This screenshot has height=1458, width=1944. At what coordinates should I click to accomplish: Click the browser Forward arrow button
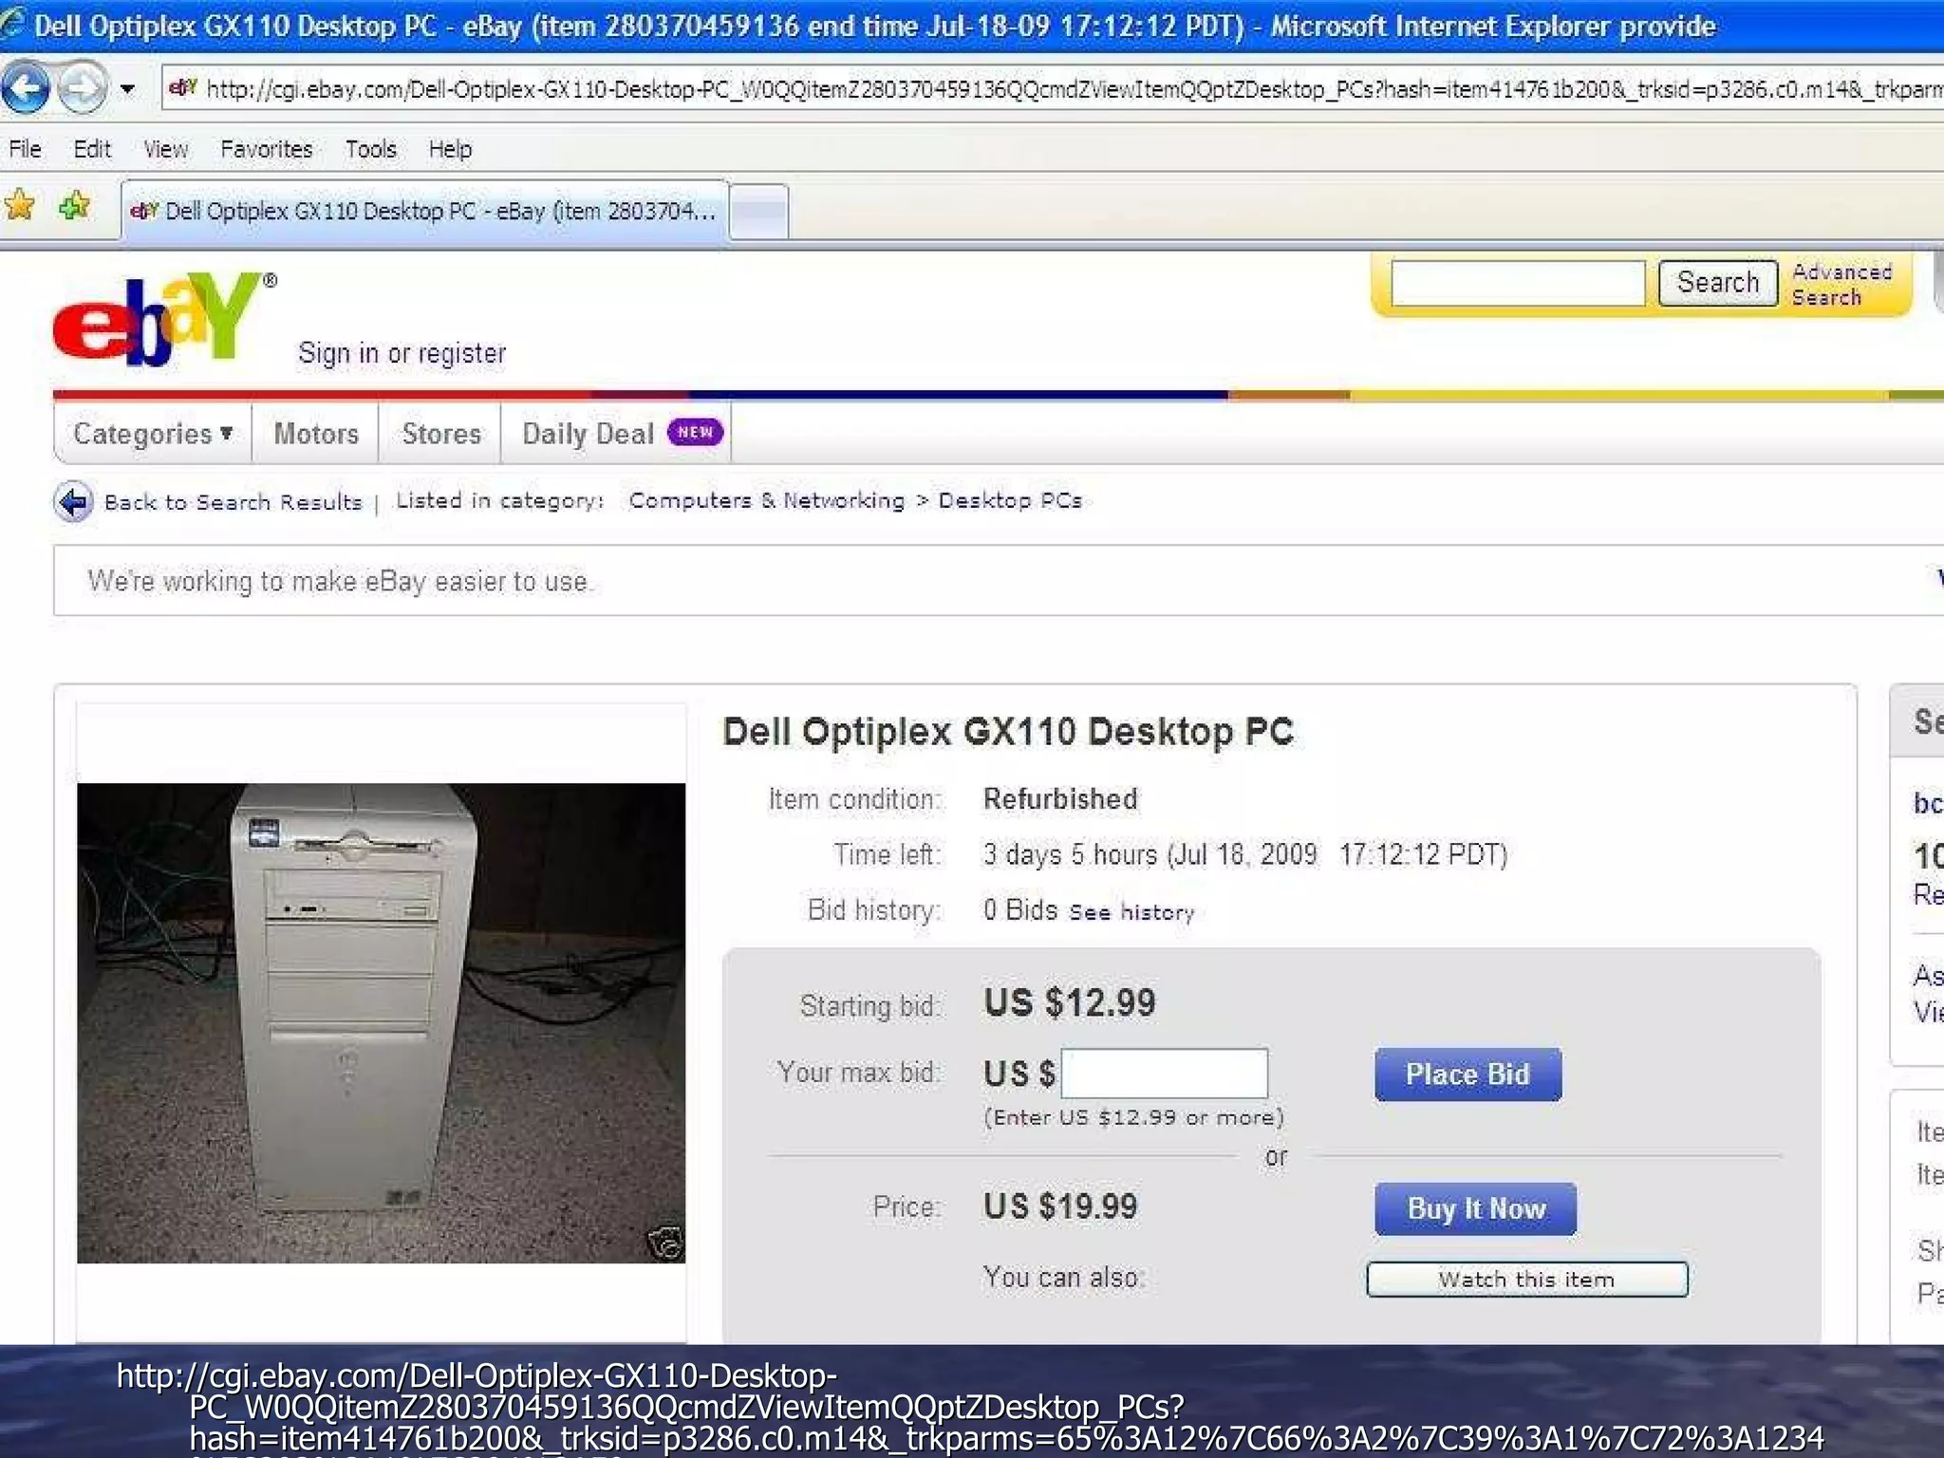click(82, 89)
